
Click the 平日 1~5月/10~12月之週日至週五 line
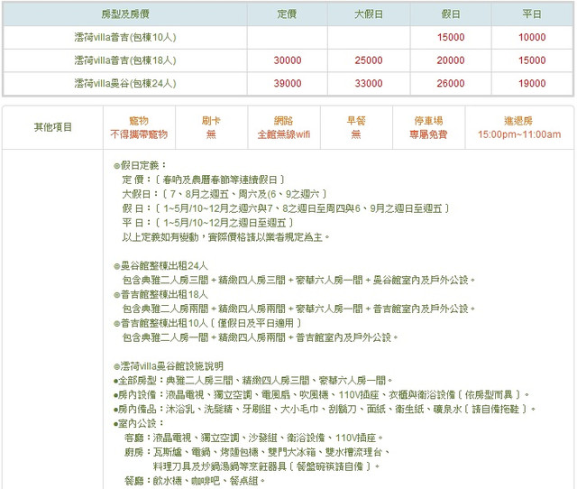[x=208, y=223]
